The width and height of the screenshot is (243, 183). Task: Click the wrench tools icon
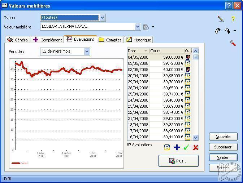tap(233, 43)
